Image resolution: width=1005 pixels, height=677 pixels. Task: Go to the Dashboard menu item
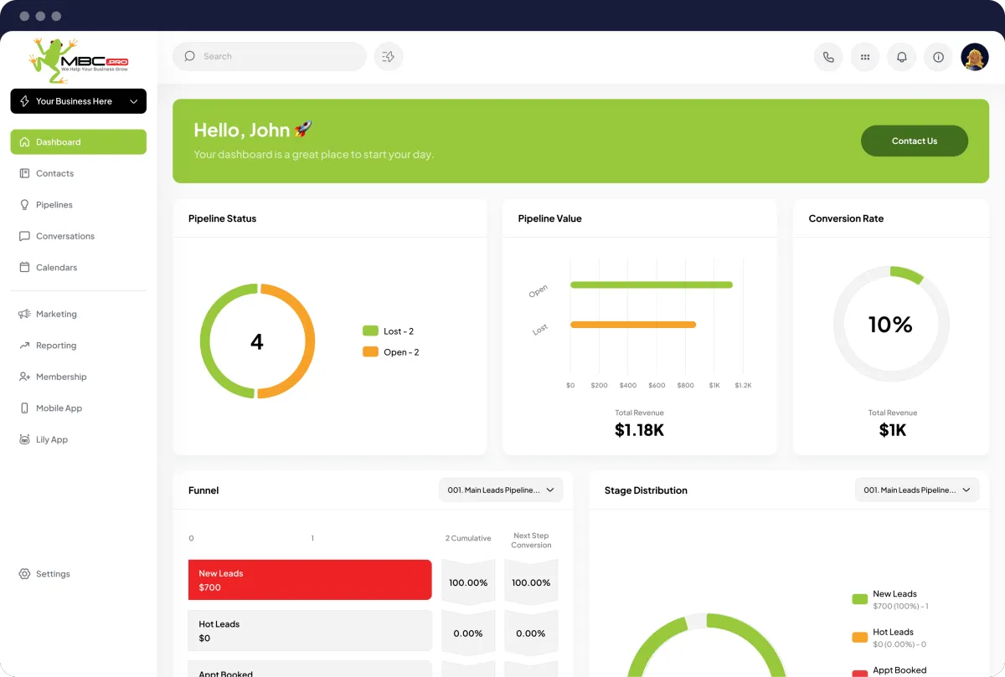pyautogui.click(x=78, y=142)
